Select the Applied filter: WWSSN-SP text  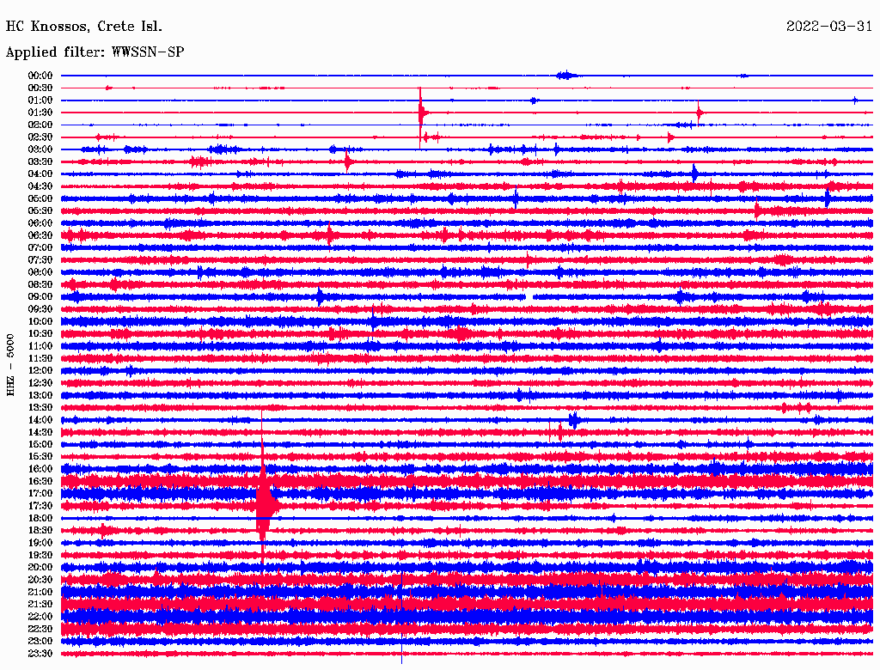click(95, 52)
